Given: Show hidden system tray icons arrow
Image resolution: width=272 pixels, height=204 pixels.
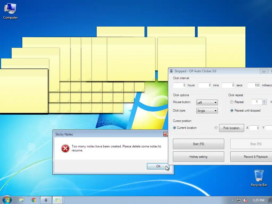Looking at the screenshot, I should pyautogui.click(x=232, y=200).
